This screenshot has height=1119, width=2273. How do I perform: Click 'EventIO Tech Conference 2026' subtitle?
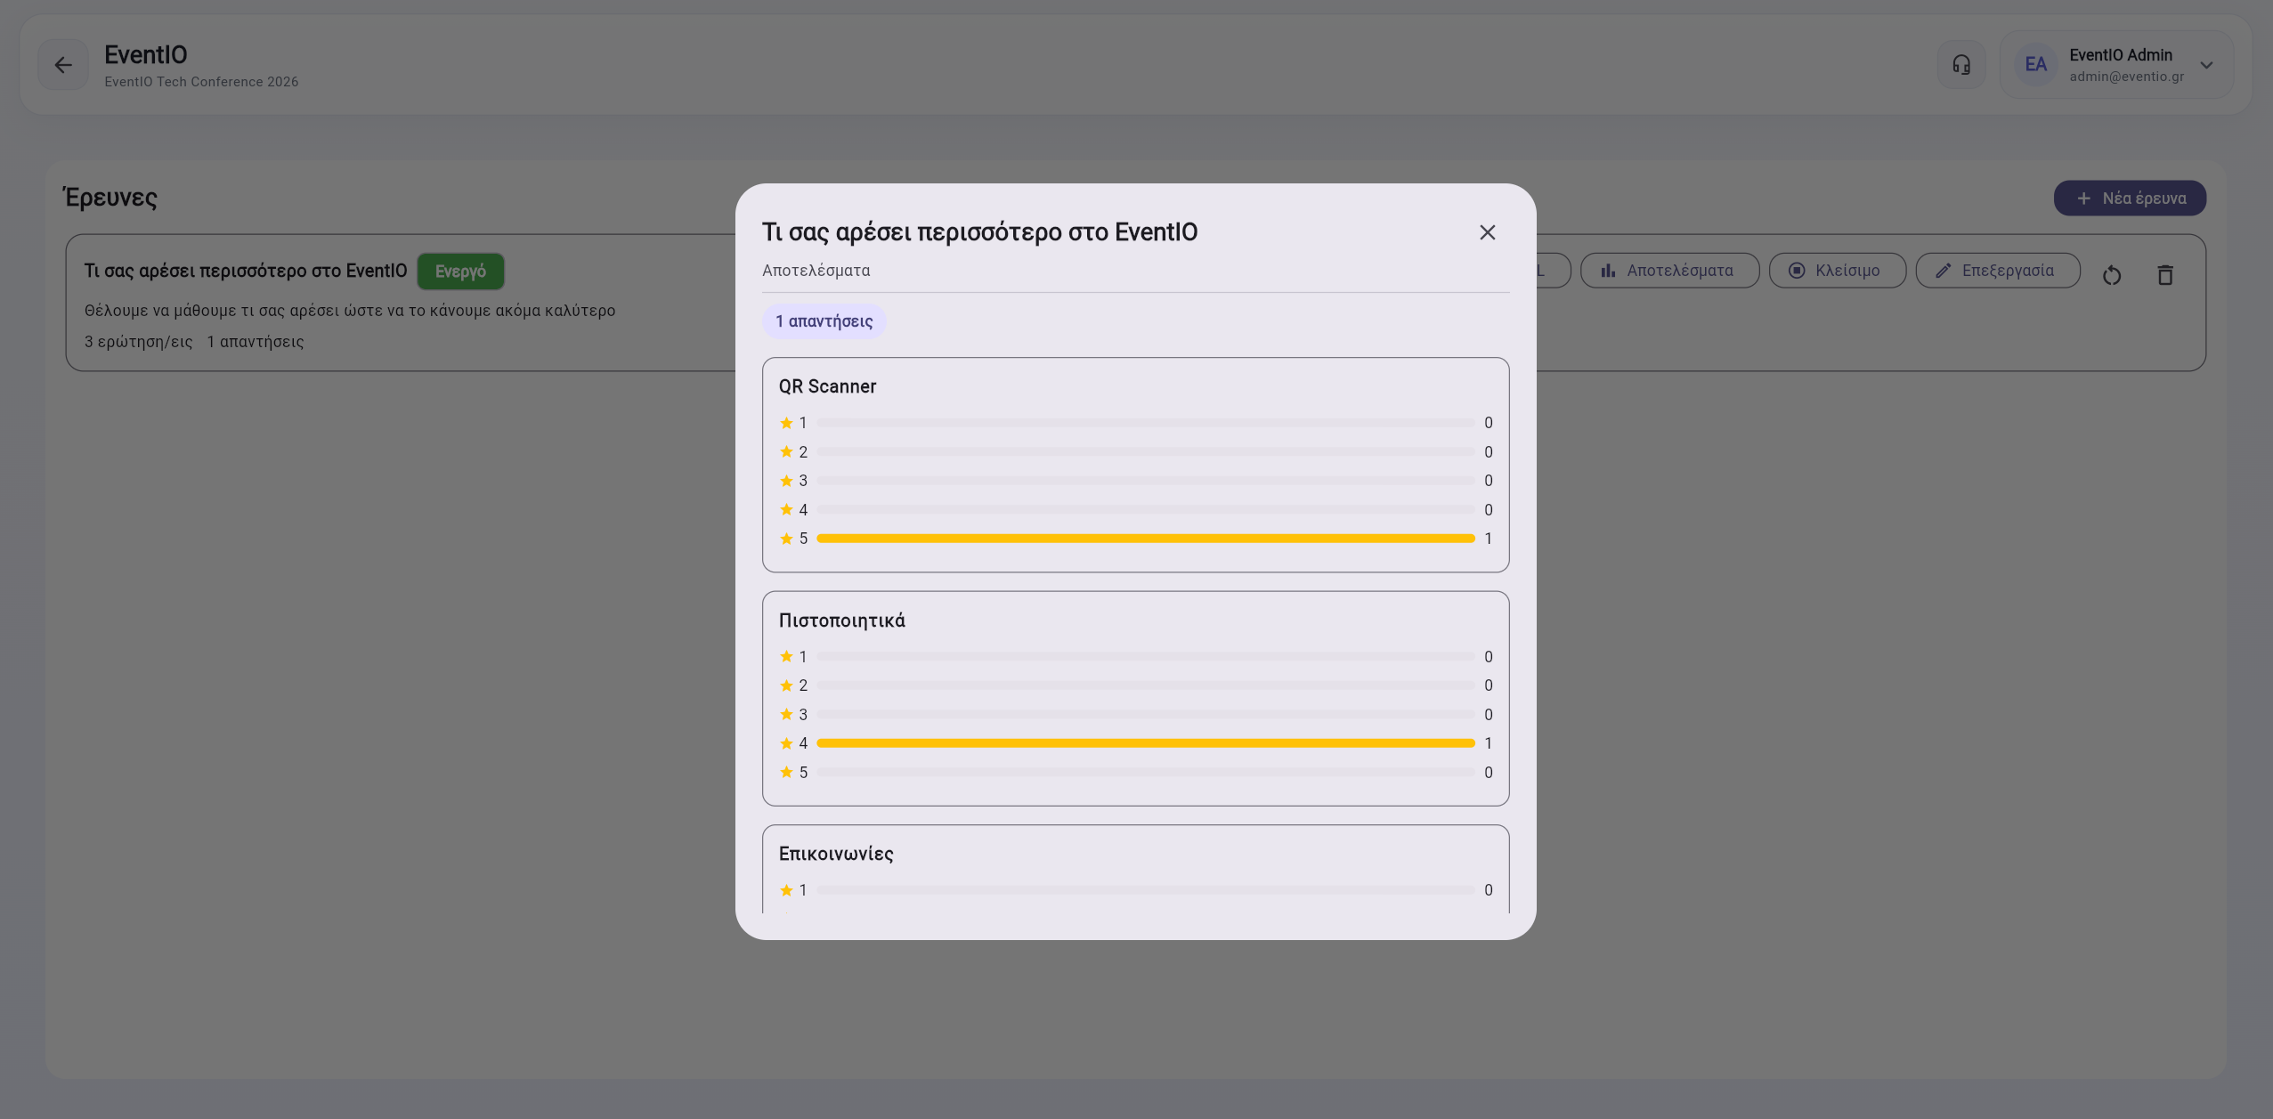(x=201, y=82)
